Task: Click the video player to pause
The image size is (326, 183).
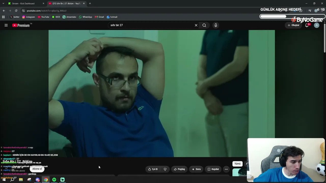Action: click(161, 94)
